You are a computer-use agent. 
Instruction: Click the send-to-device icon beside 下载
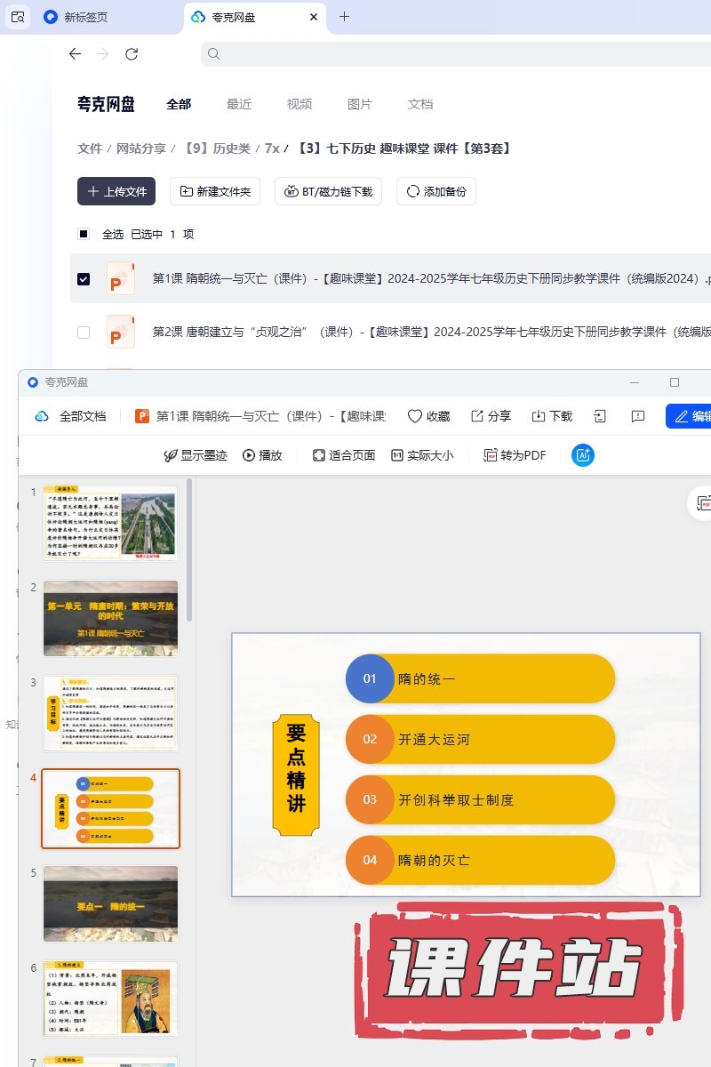pyautogui.click(x=600, y=416)
